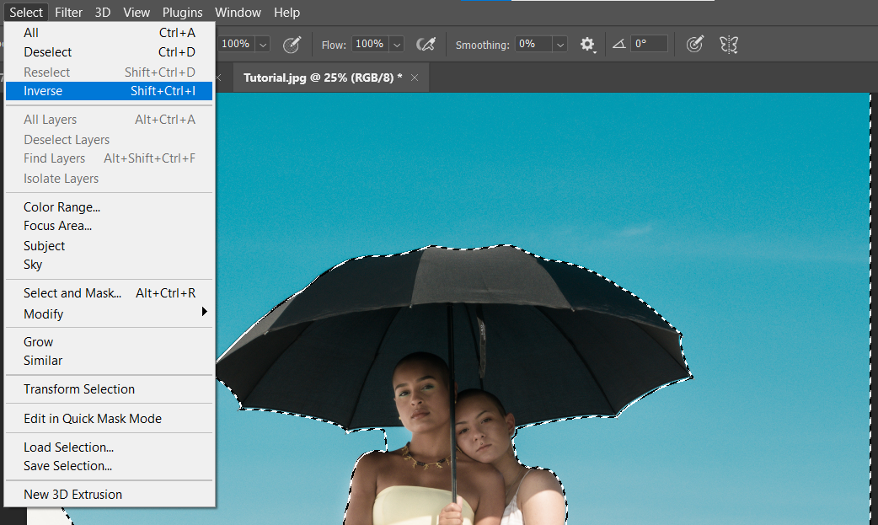Enable airbrush-style build-up effects

point(426,45)
